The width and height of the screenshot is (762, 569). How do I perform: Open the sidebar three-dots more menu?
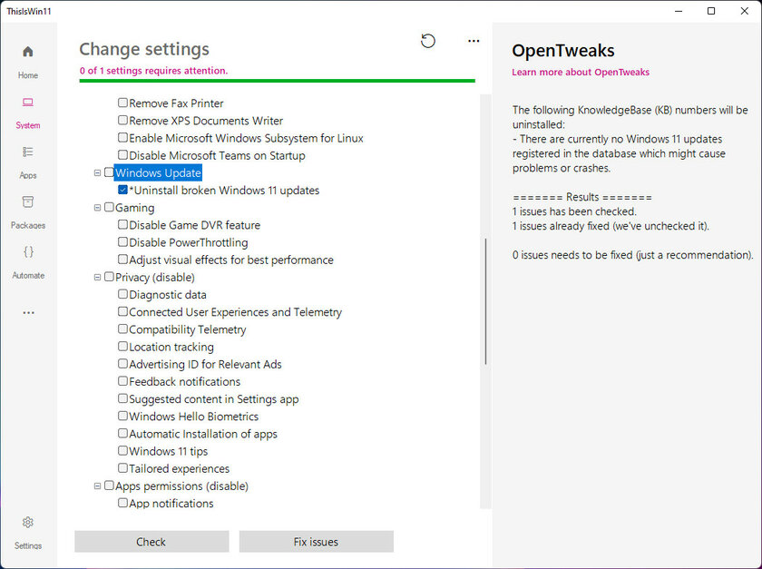[x=28, y=313]
